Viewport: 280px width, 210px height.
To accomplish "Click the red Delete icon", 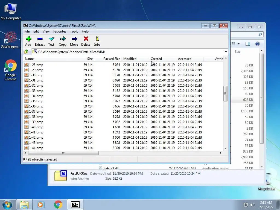I will 86,39.
